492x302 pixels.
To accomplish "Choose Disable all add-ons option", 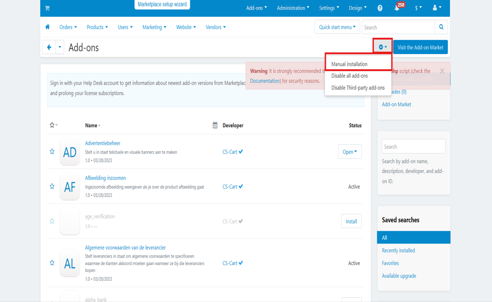I will pyautogui.click(x=349, y=76).
